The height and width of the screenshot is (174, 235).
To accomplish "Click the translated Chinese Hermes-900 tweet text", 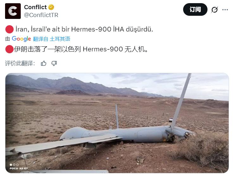I will (x=81, y=49).
